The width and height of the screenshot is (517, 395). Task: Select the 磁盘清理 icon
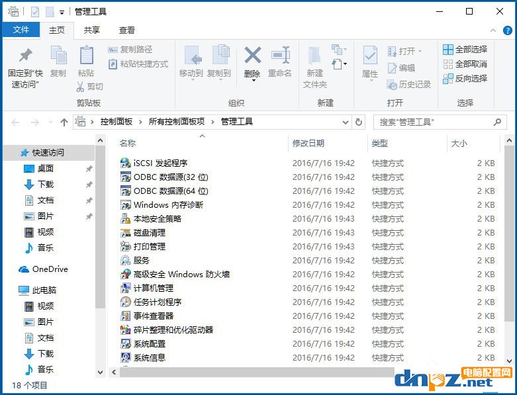click(x=125, y=233)
